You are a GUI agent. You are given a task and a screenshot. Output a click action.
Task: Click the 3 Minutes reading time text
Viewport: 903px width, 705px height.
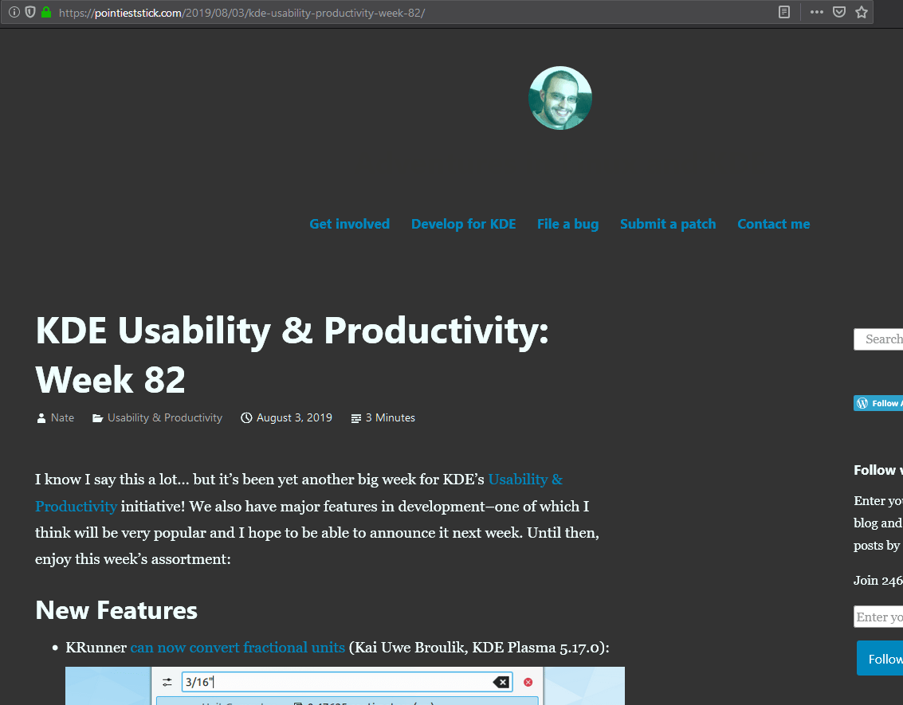(x=391, y=417)
